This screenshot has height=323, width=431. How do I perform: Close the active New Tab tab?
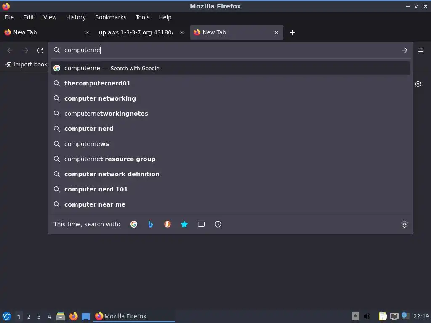277,32
